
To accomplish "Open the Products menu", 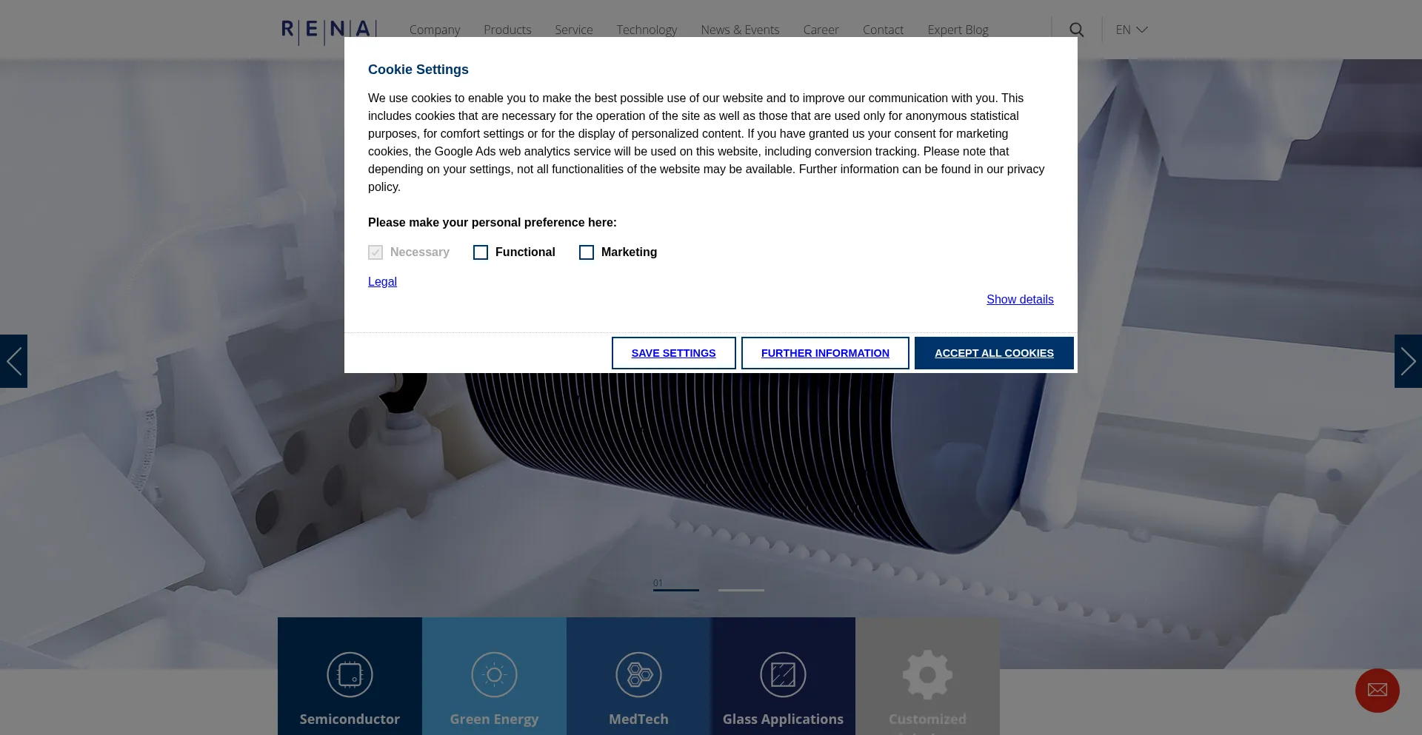I will [x=507, y=30].
